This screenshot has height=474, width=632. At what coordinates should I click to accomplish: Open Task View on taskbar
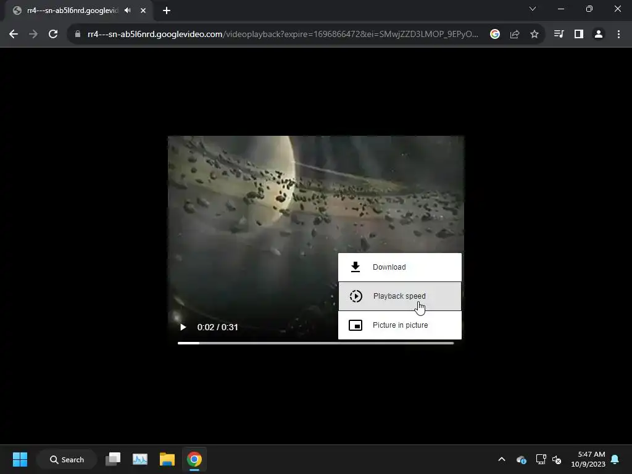113,459
